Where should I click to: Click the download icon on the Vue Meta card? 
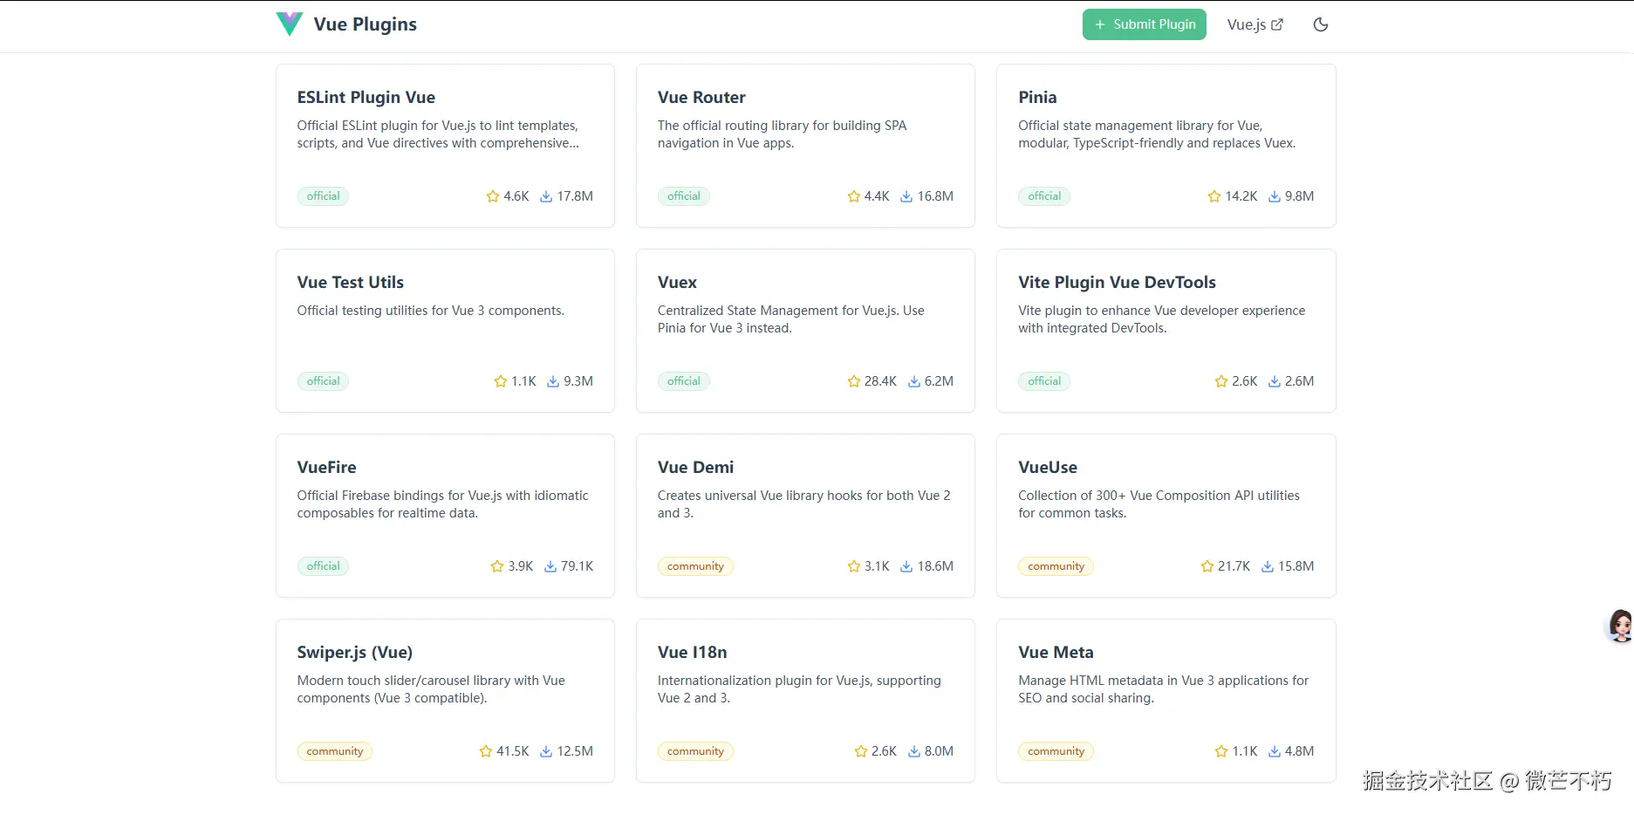(x=1275, y=751)
